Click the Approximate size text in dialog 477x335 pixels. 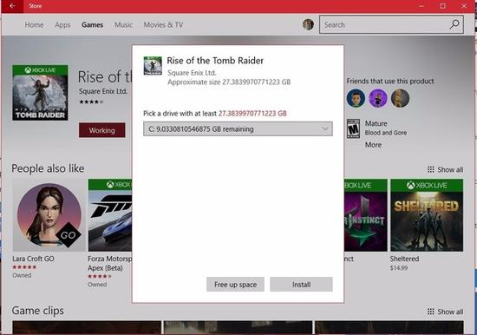click(229, 82)
